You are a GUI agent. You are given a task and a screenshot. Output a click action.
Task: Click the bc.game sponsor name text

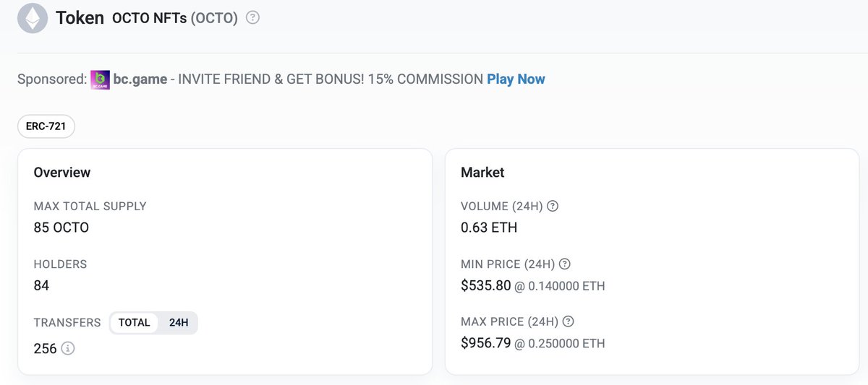point(140,79)
